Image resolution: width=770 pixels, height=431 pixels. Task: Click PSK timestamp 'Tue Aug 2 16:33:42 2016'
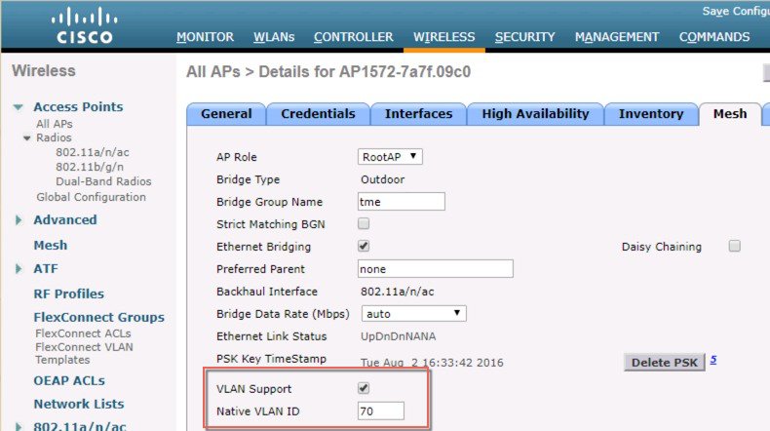[x=432, y=363]
